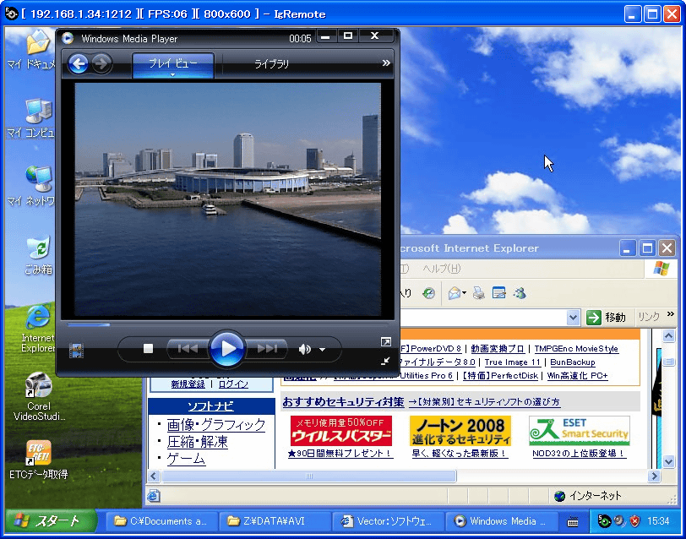Click the Edit page icon in IE toolbar
This screenshot has height=539, width=686.
point(498,293)
